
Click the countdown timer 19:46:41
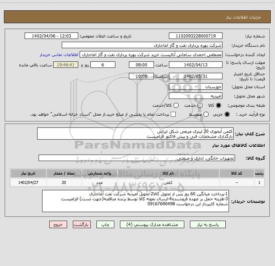point(66,65)
